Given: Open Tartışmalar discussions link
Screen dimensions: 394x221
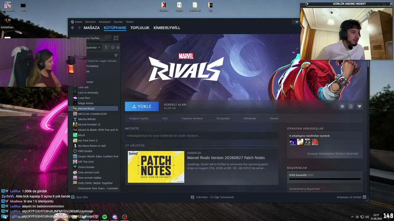Looking at the screenshot, I should point(223,118).
